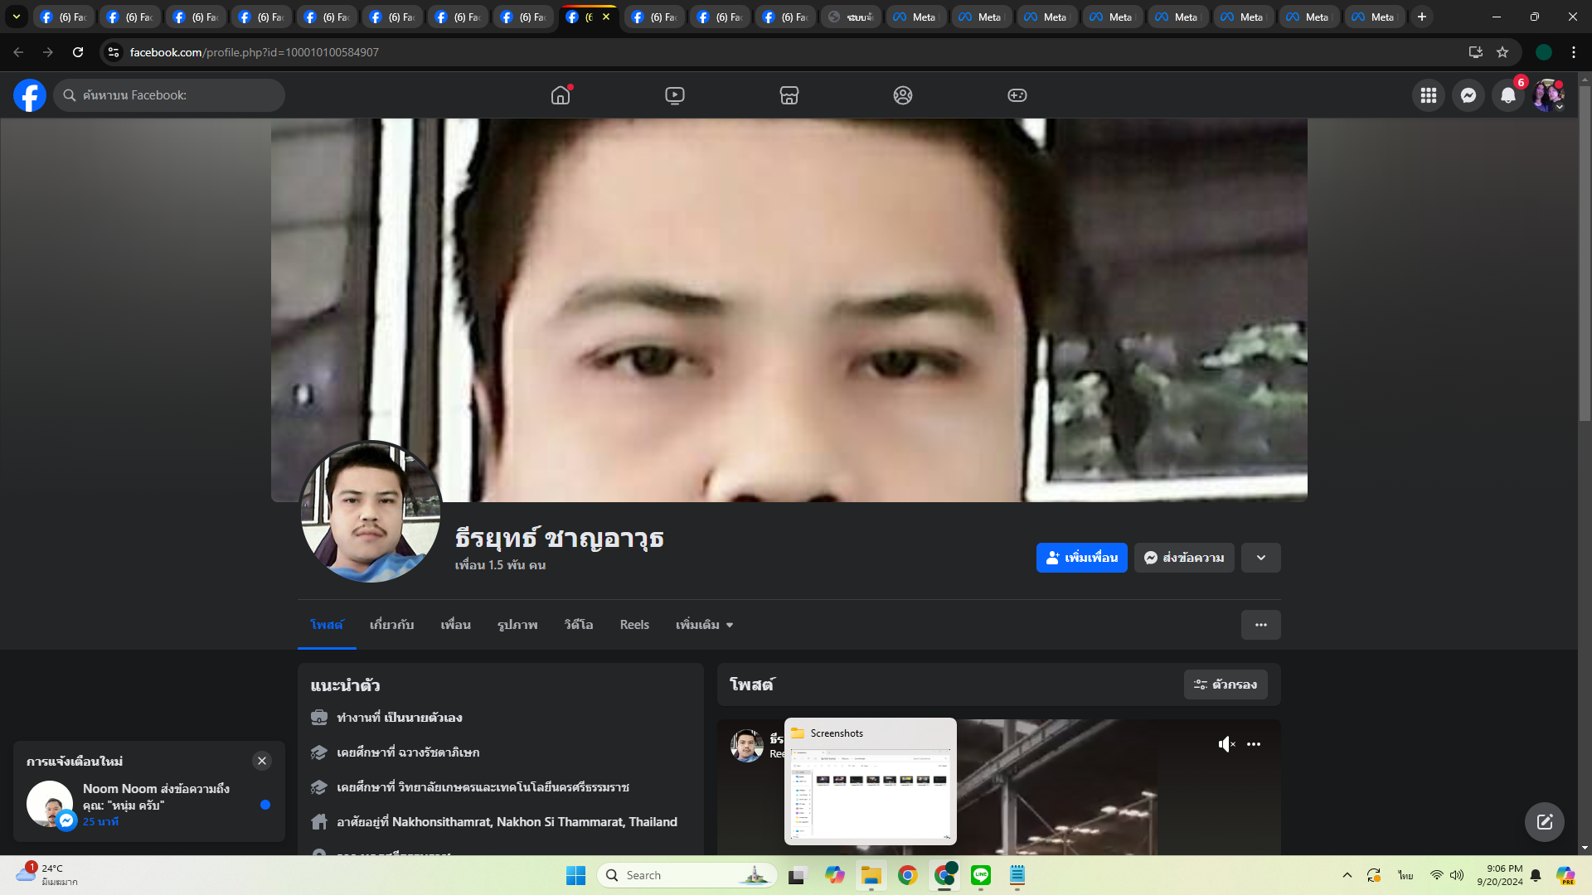Click the เพิ่มเพื่อน button
The height and width of the screenshot is (895, 1592).
coord(1081,558)
